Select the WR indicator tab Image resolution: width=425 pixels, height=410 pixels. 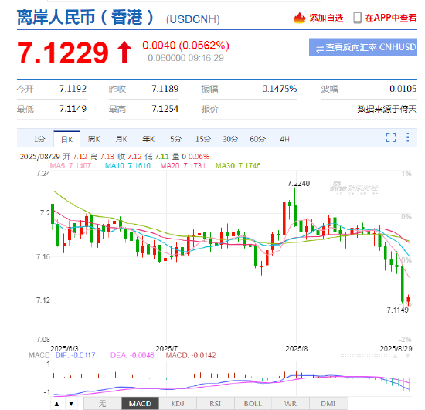[x=291, y=404]
